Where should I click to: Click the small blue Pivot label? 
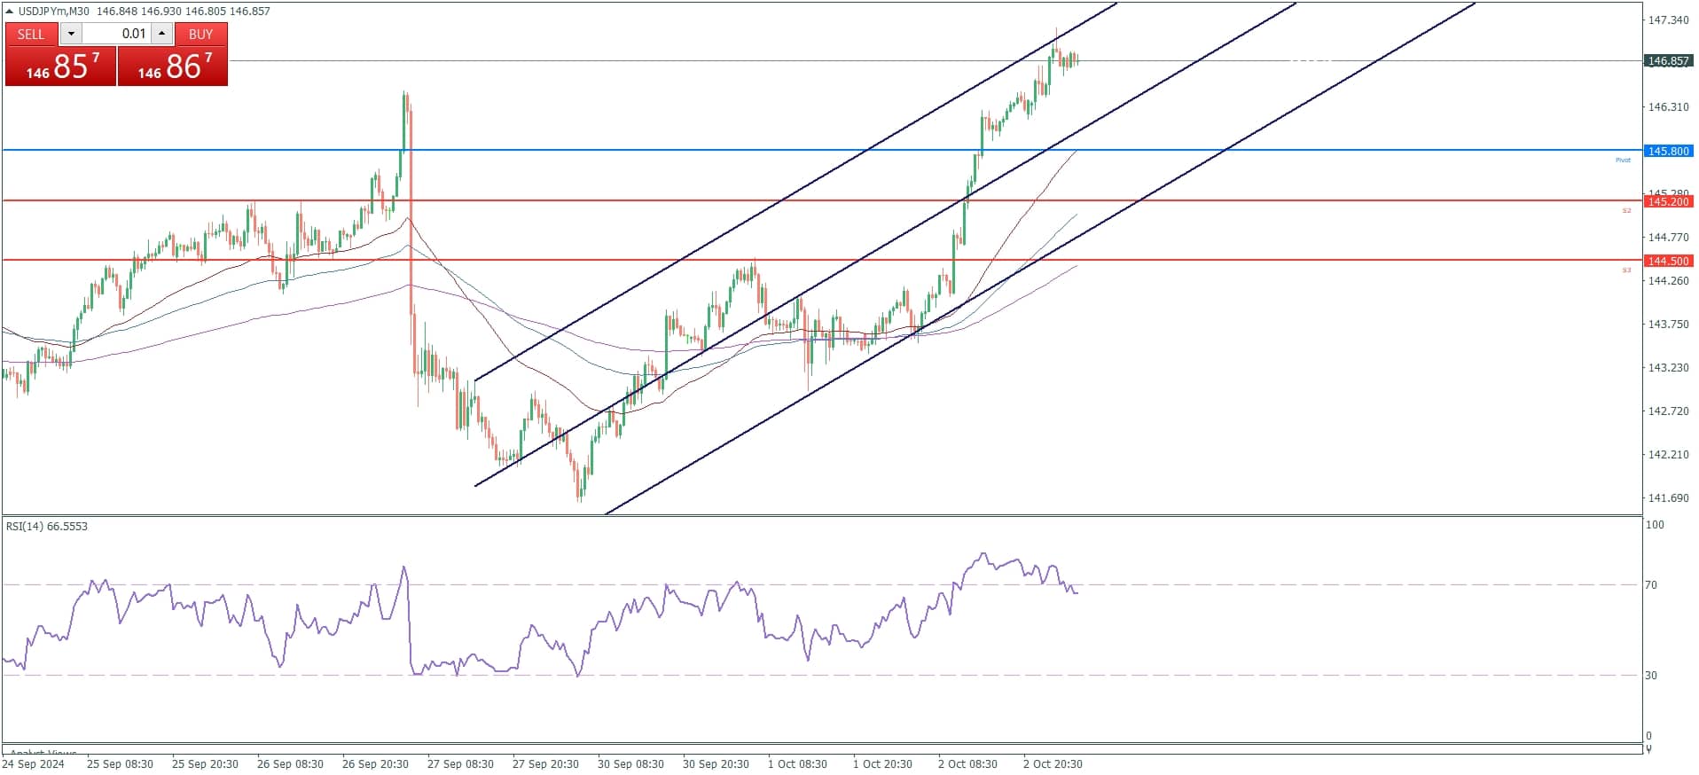pos(1623,160)
